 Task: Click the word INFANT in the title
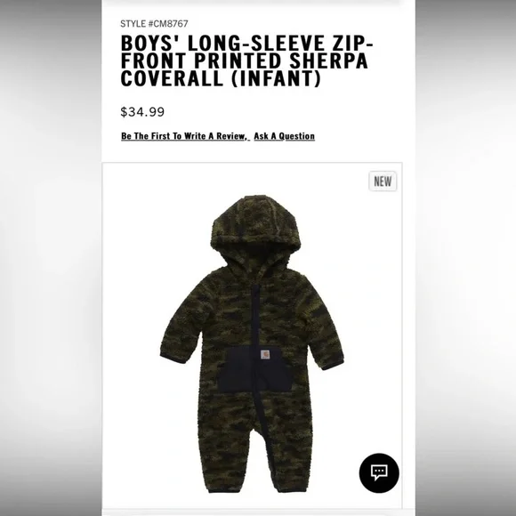tap(276, 78)
